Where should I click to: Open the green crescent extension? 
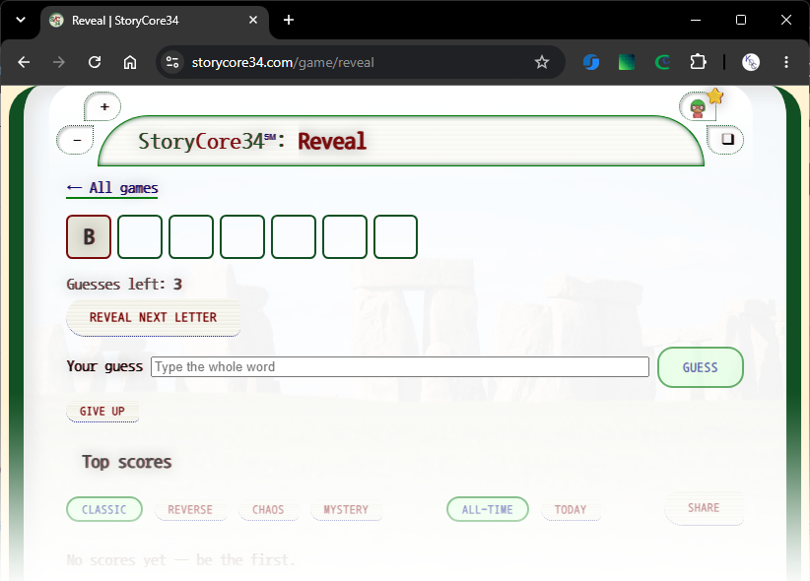[662, 62]
